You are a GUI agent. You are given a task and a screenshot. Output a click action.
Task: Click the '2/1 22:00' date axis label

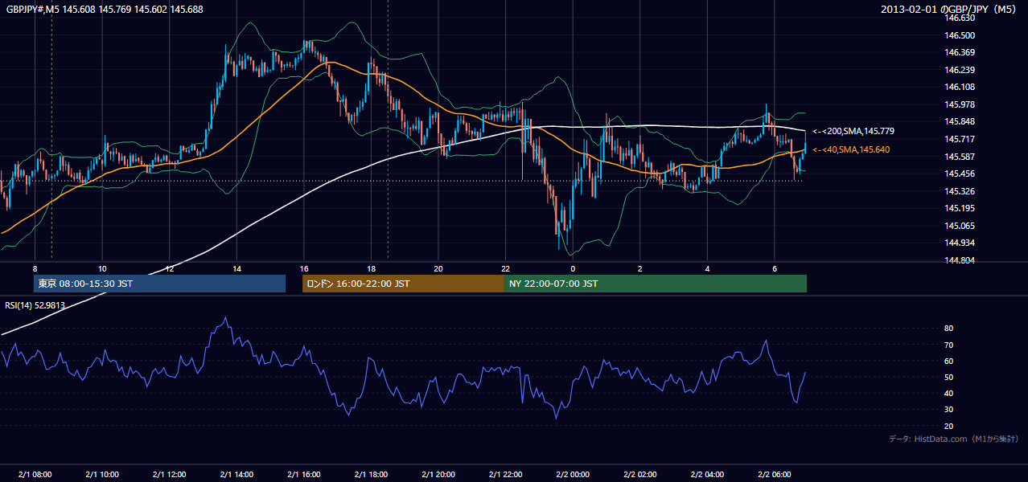tap(505, 475)
